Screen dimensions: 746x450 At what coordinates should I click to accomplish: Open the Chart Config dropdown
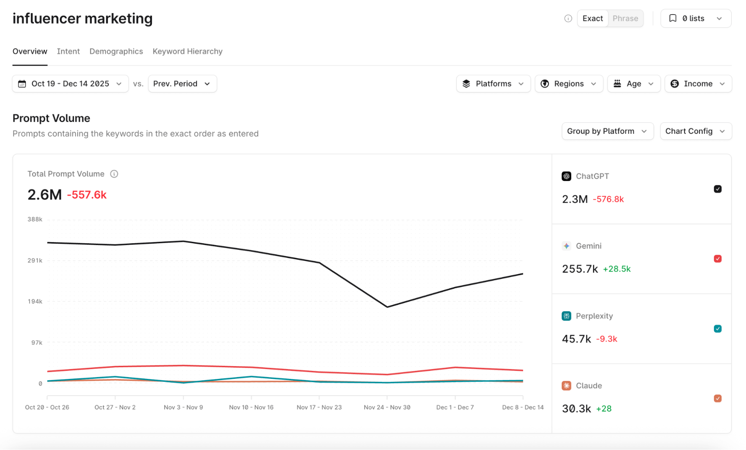695,131
